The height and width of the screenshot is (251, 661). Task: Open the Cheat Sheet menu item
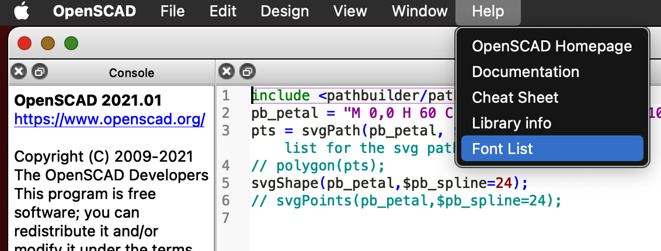515,97
